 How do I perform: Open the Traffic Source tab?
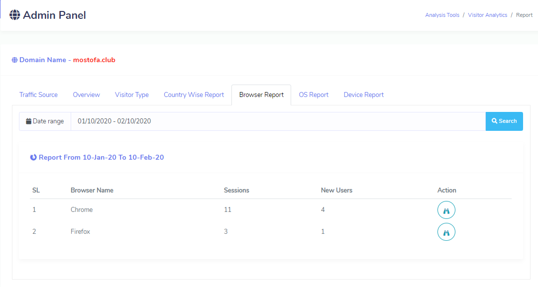pyautogui.click(x=38, y=95)
